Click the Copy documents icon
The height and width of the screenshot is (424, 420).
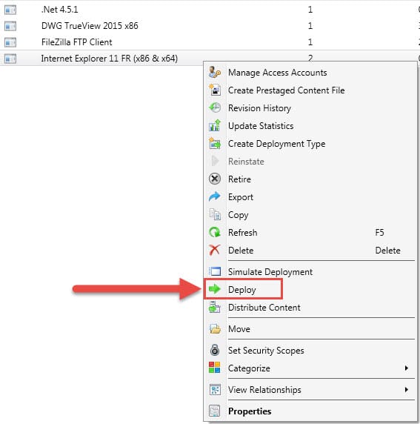(x=215, y=214)
